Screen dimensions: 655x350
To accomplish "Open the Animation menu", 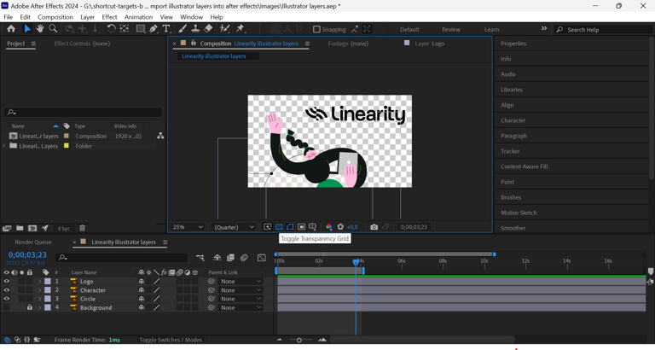I will [x=138, y=17].
